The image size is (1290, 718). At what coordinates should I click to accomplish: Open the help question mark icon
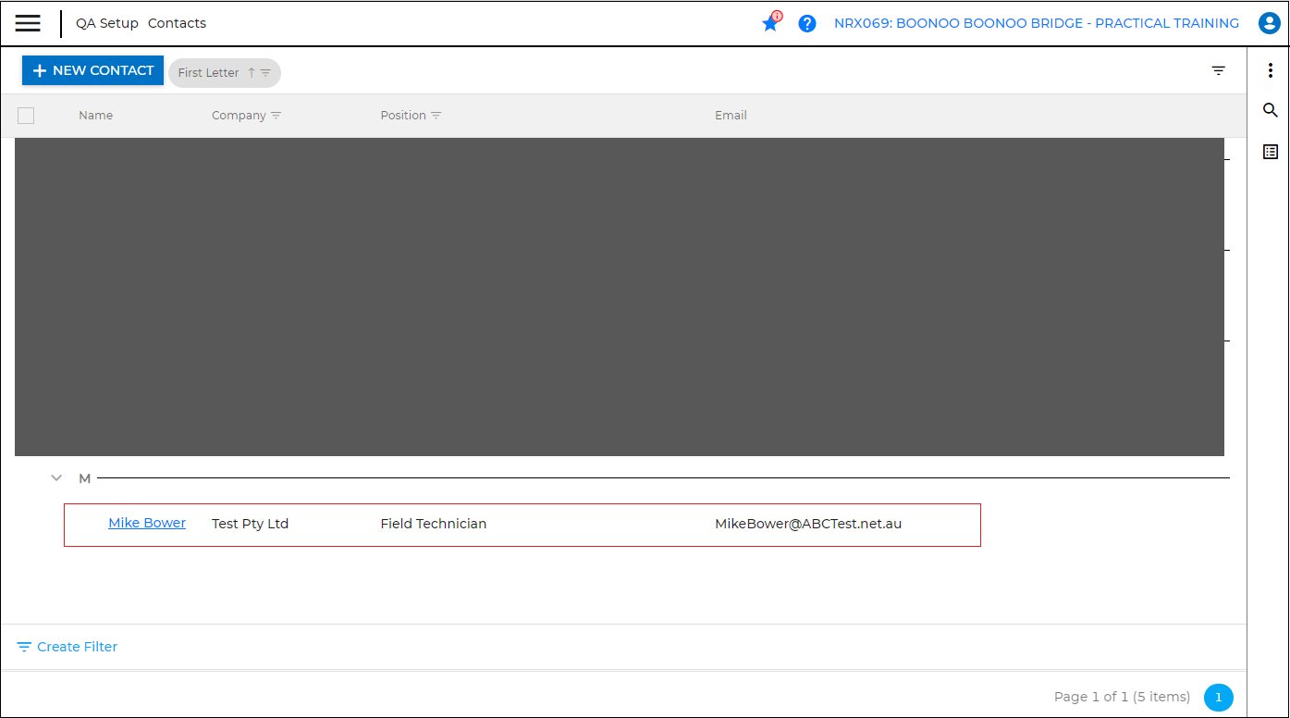tap(807, 24)
